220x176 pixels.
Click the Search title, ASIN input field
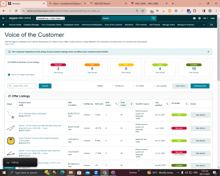click(x=24, y=86)
